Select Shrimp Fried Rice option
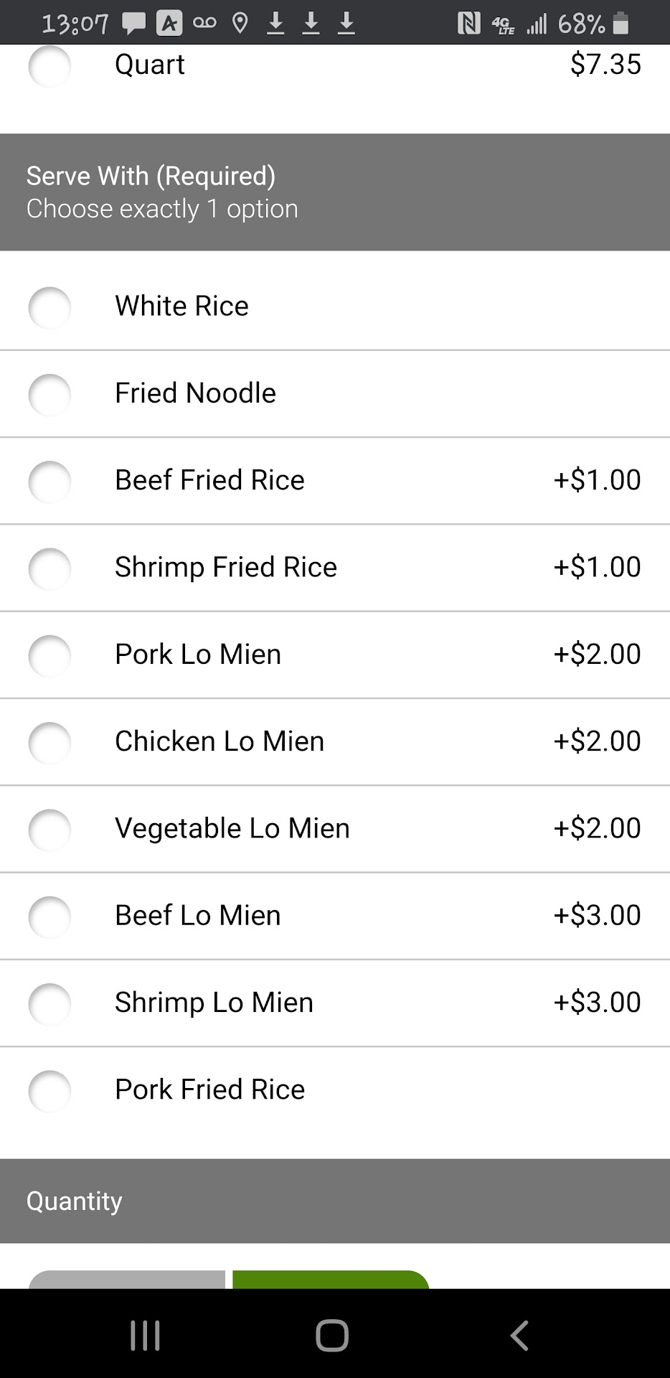The image size is (670, 1378). coord(49,568)
